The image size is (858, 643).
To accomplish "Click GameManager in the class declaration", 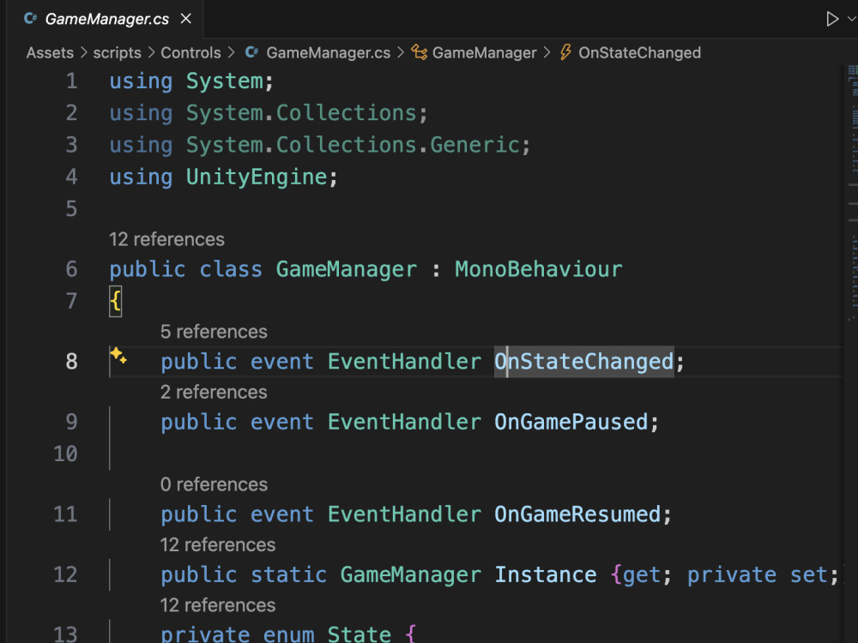I will 347,269.
